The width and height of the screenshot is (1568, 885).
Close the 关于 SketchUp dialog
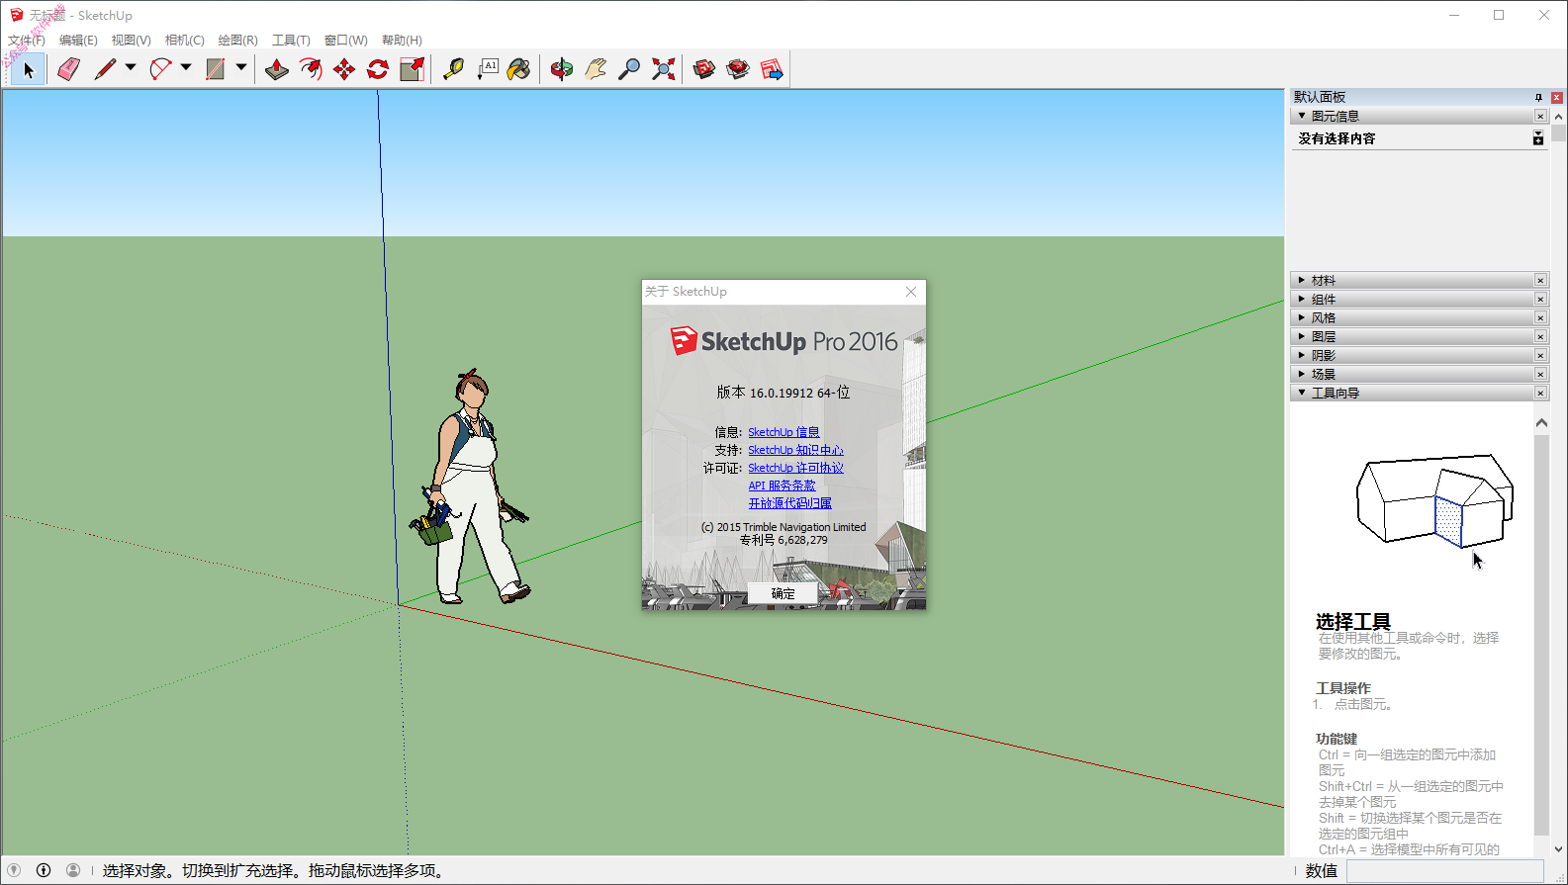pos(911,292)
